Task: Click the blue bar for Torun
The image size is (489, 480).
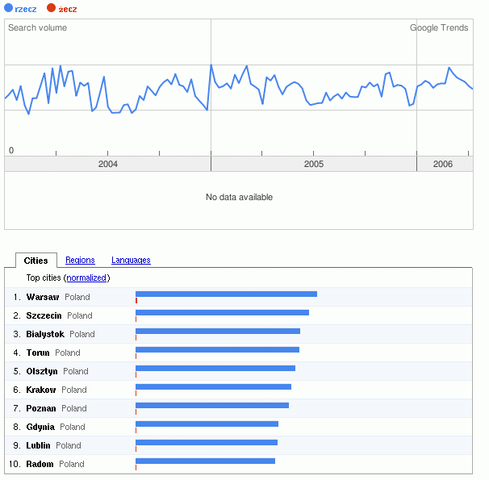Action: (x=217, y=349)
